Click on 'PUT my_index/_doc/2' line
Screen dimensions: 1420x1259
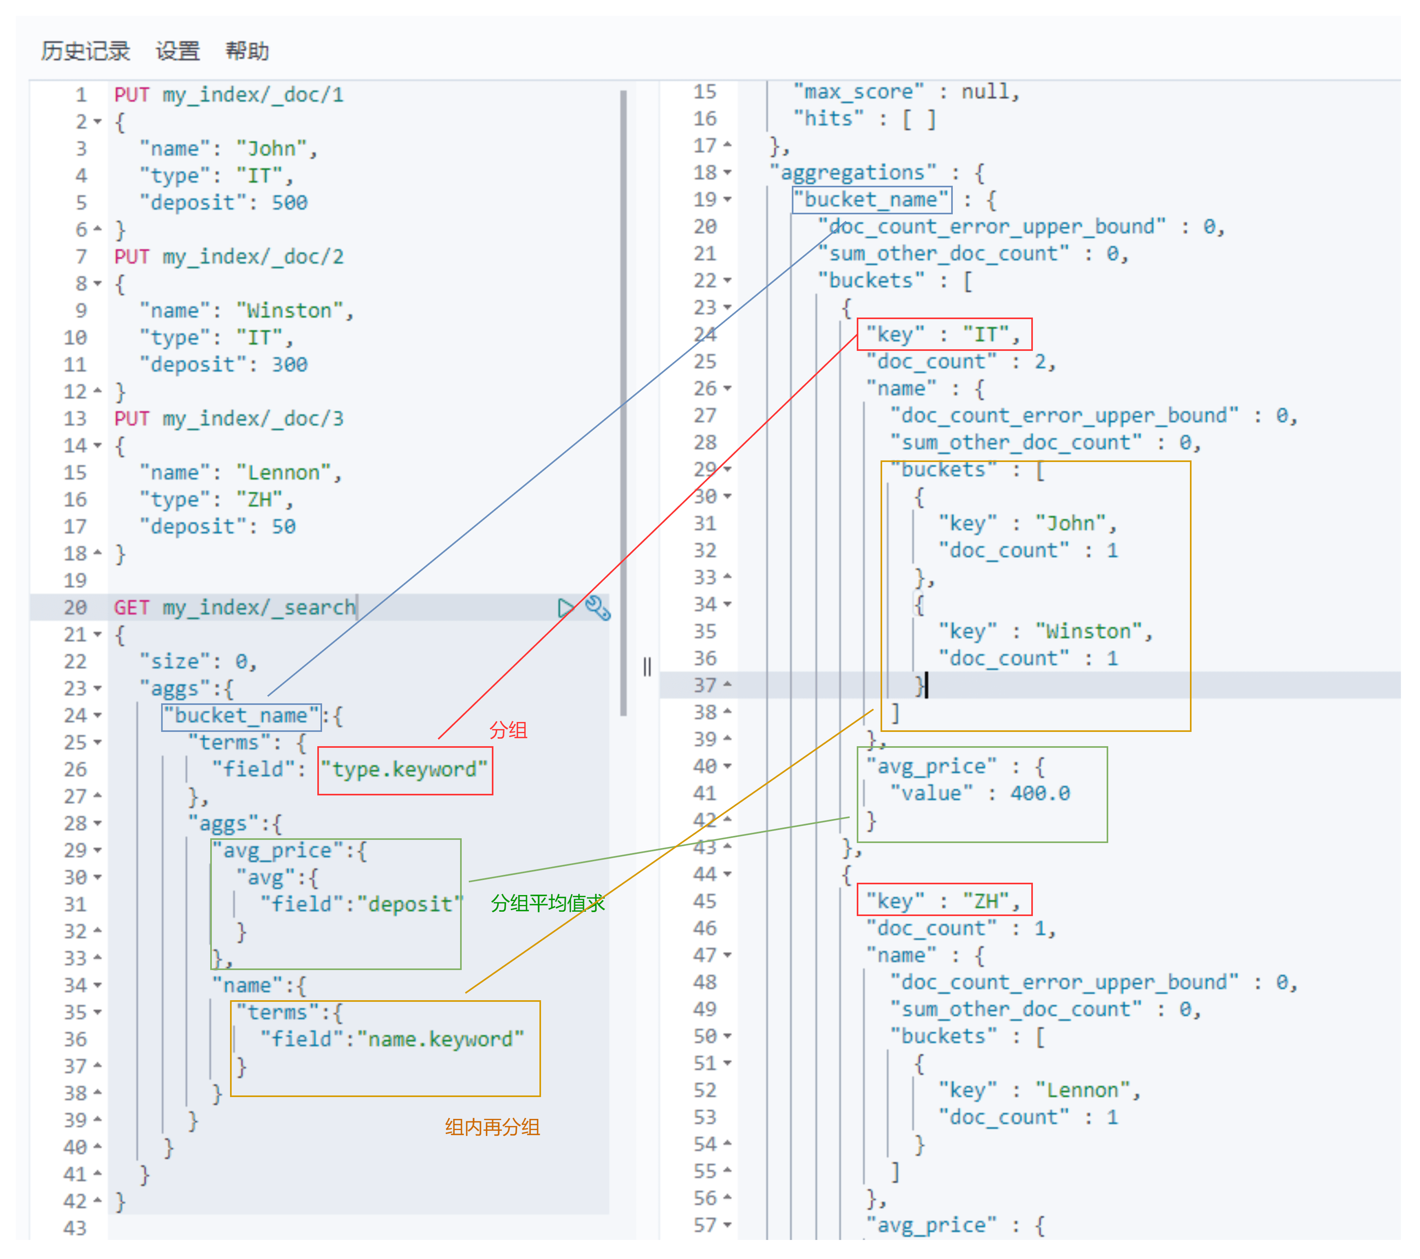[229, 256]
